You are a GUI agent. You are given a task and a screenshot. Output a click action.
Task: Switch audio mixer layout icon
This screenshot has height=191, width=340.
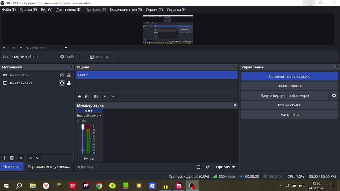(x=198, y=167)
